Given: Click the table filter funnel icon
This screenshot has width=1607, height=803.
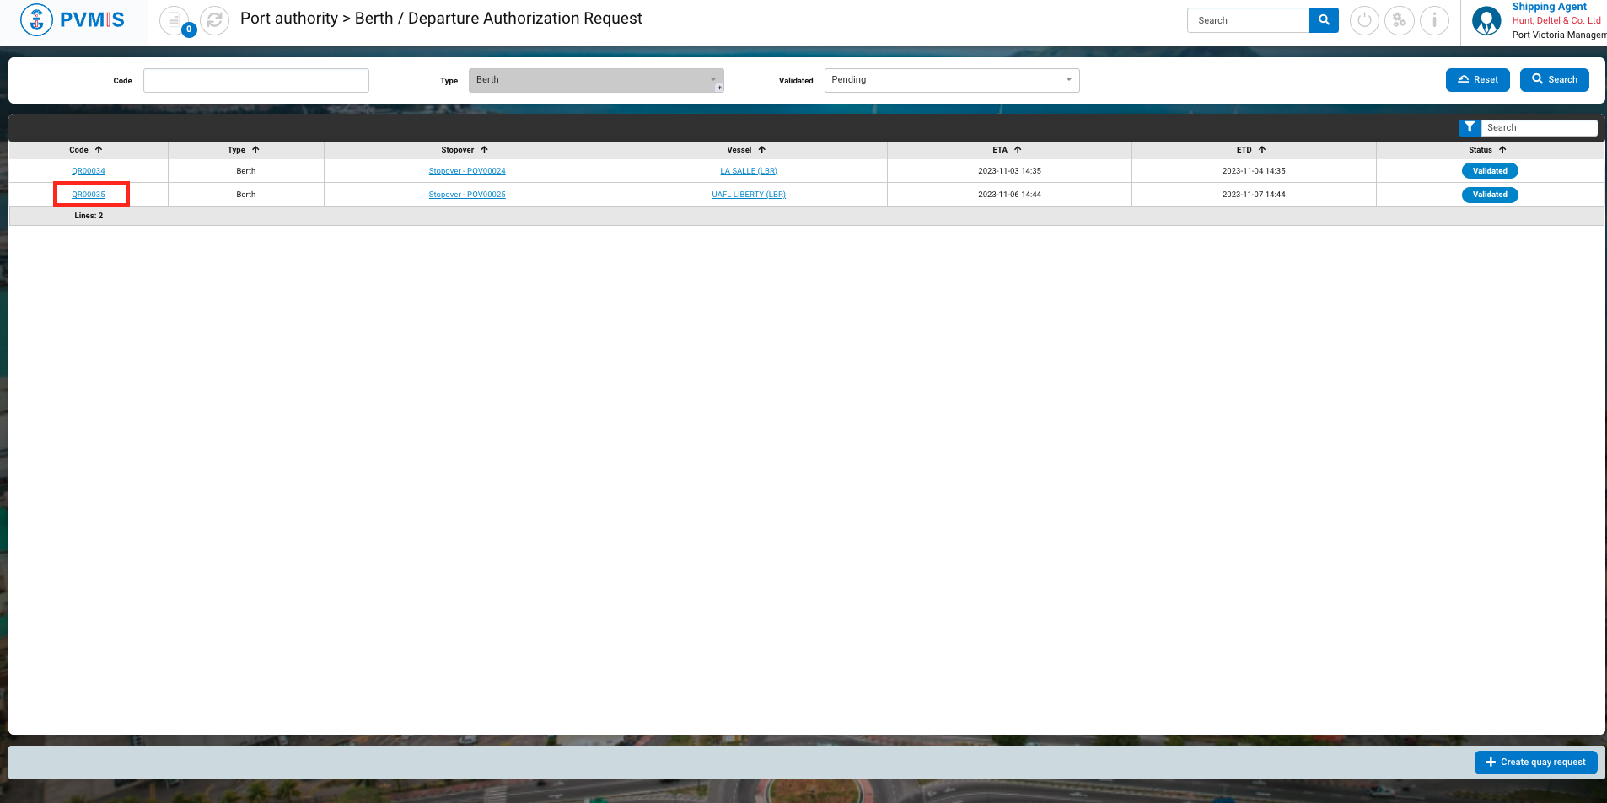Looking at the screenshot, I should point(1470,127).
